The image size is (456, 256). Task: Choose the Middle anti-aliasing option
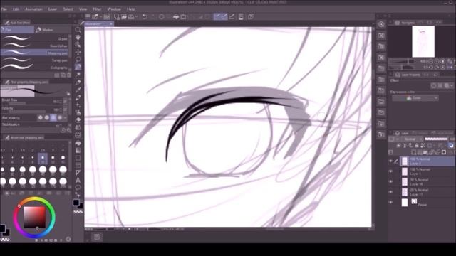(53, 117)
